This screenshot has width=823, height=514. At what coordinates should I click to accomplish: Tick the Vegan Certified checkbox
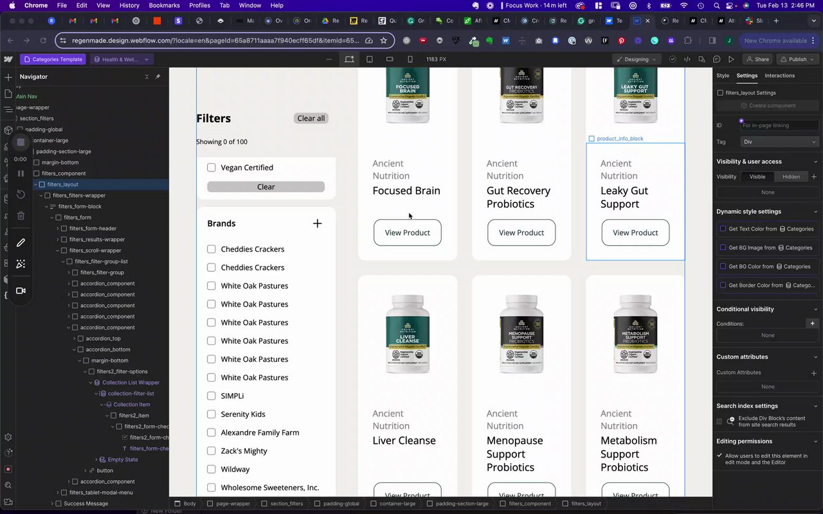211,168
